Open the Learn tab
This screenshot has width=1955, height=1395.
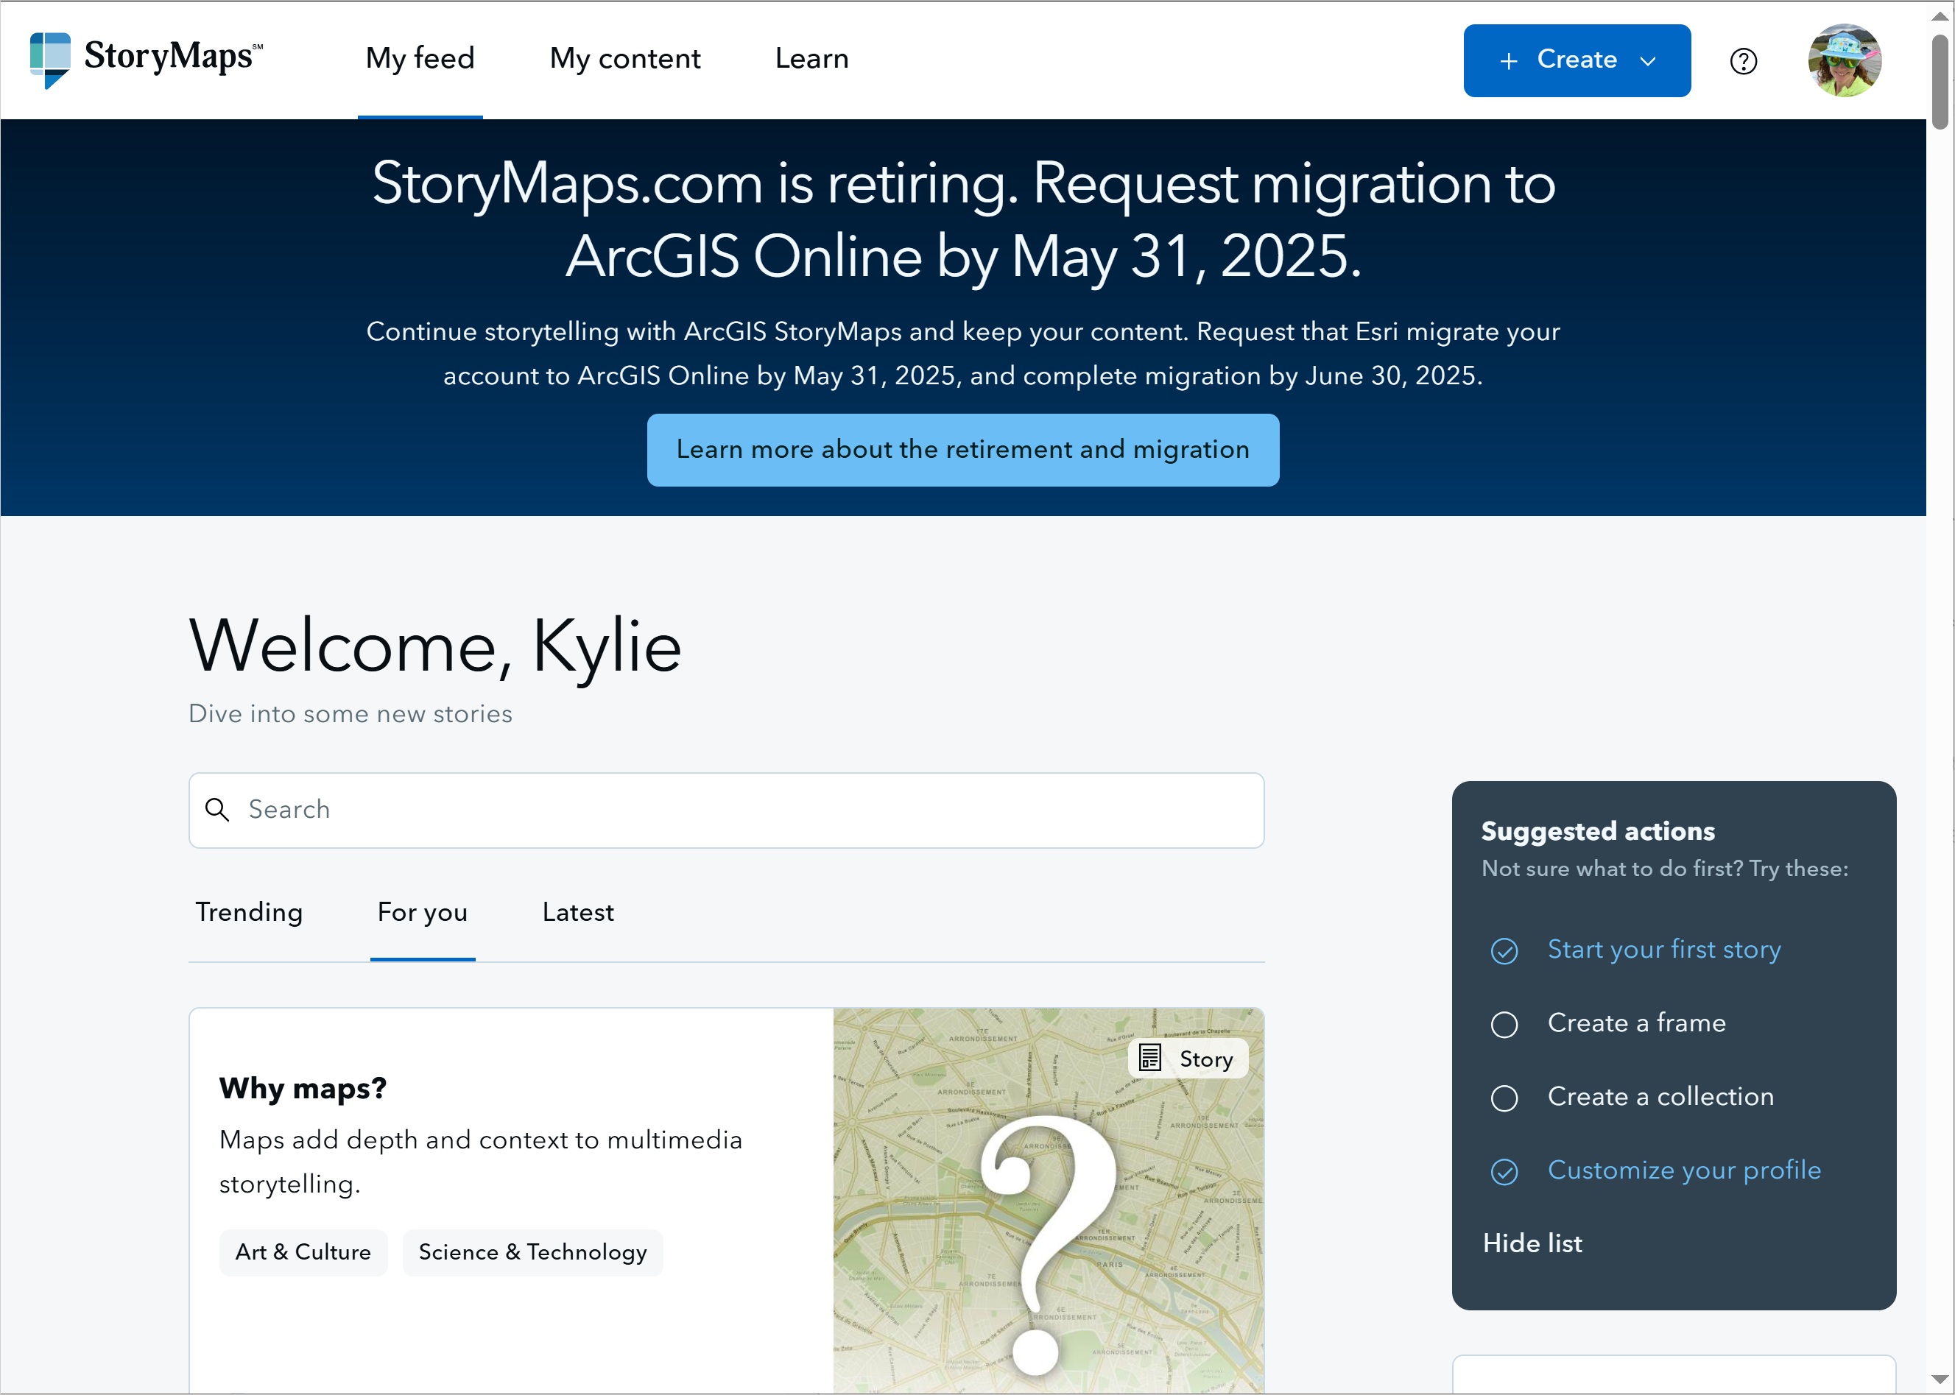click(x=811, y=58)
